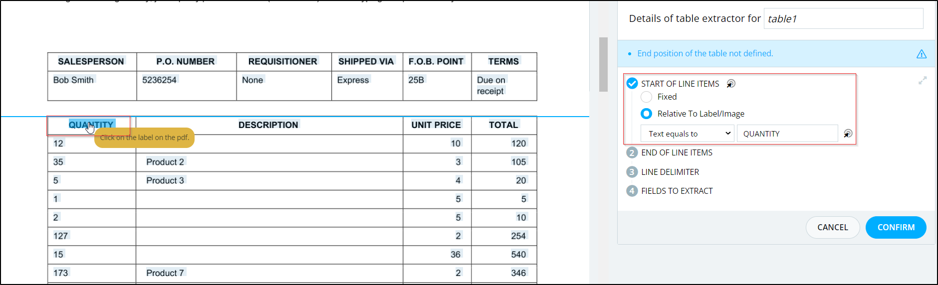Open the 'Text equals to' dropdown

pyautogui.click(x=688, y=134)
